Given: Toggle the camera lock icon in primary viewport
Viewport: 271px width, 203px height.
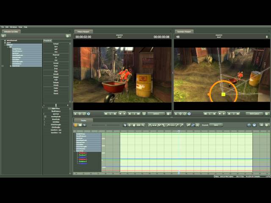Looking at the screenshot, I should (x=144, y=114).
